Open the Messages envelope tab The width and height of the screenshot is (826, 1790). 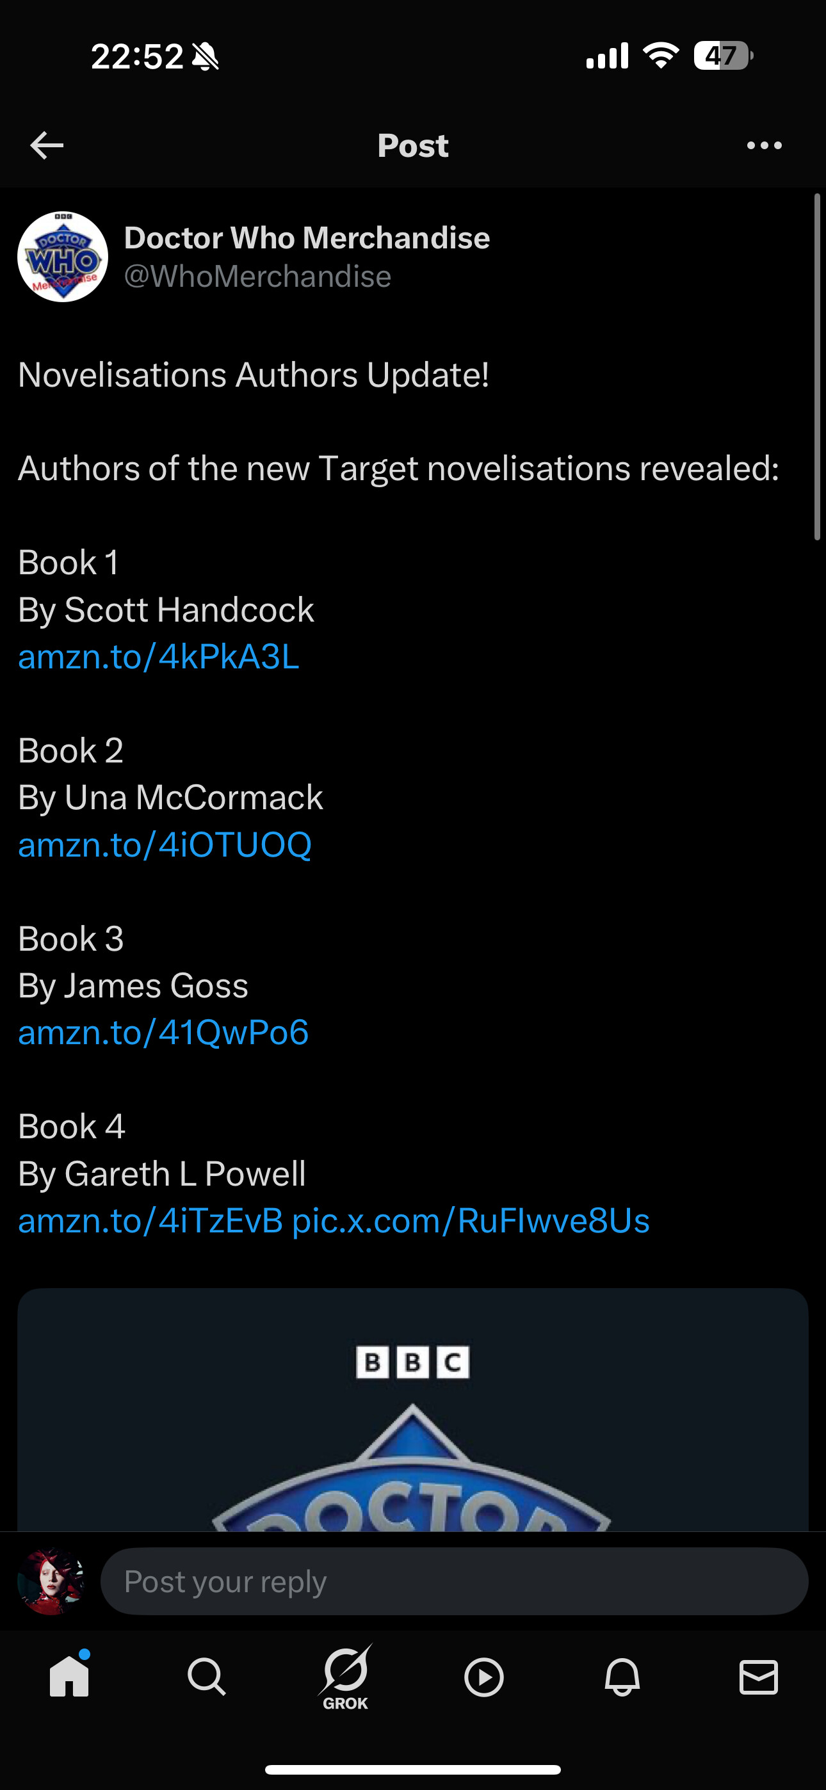point(759,1677)
